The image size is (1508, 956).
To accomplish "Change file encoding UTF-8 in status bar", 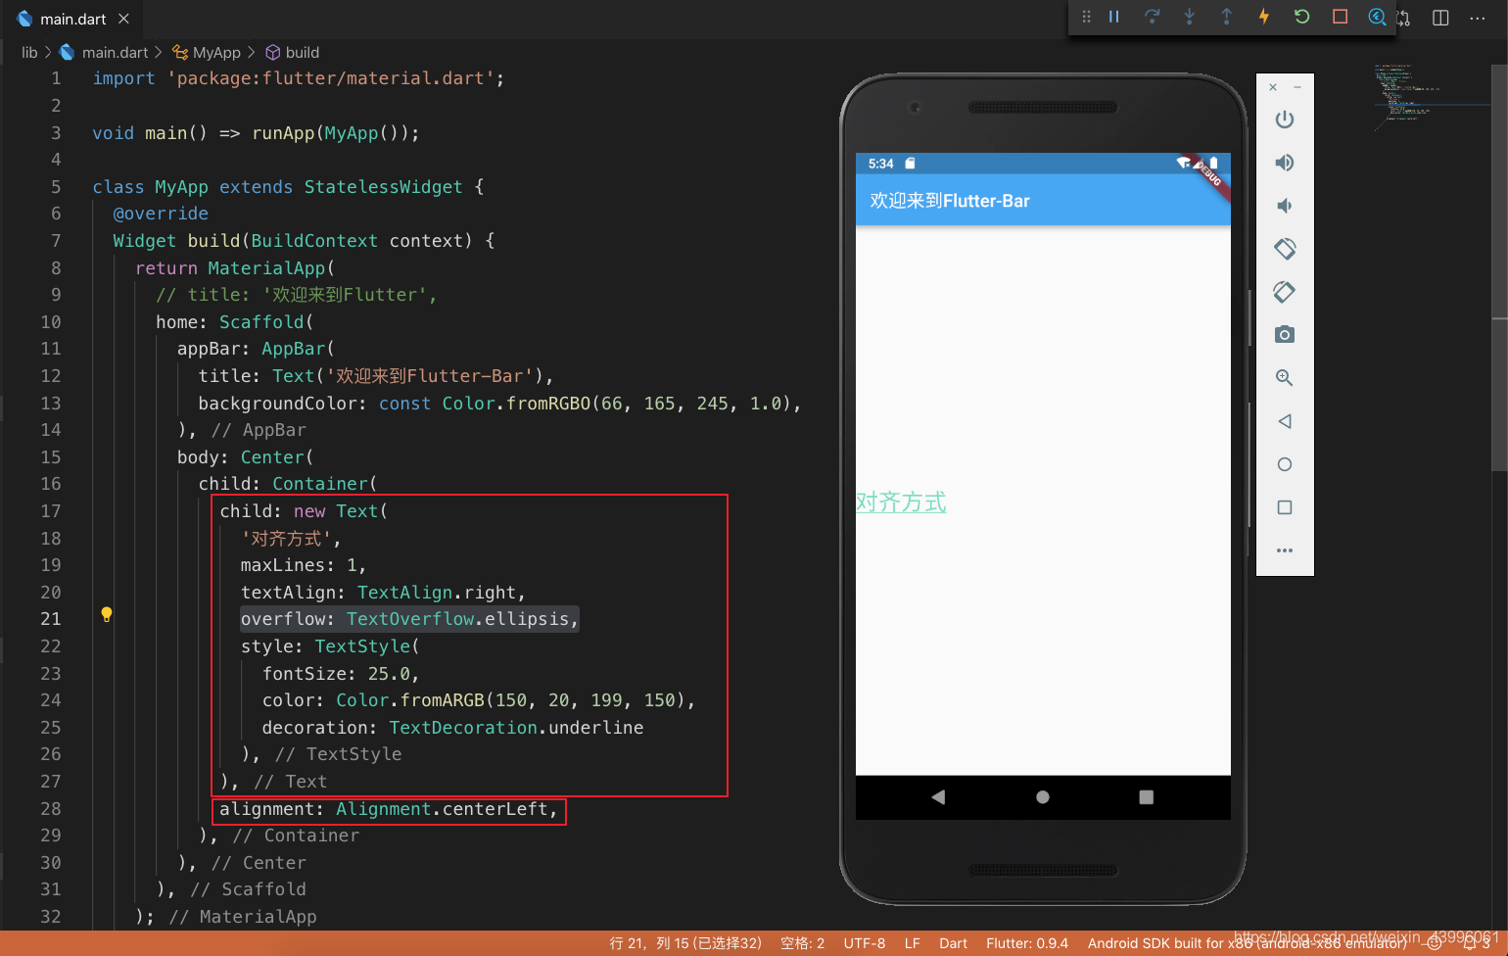I will (x=865, y=943).
